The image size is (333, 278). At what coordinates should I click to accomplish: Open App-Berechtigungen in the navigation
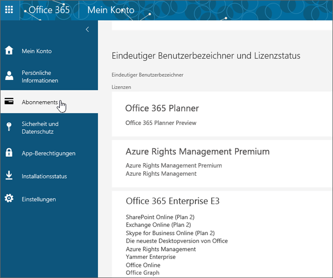pos(49,153)
